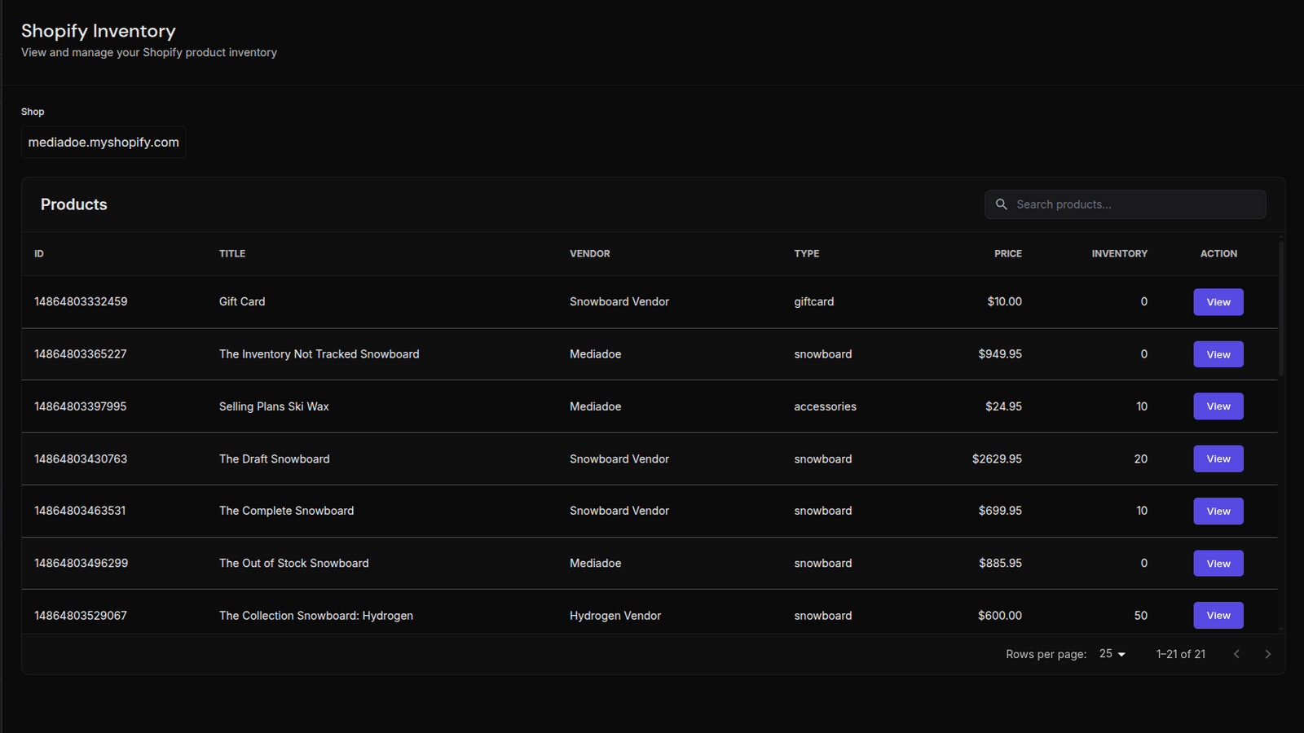Click the Shopify Inventory title

(x=99, y=31)
